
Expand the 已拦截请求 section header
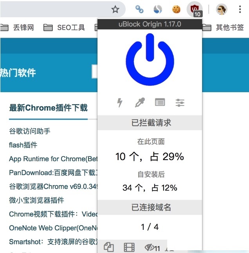(150, 123)
